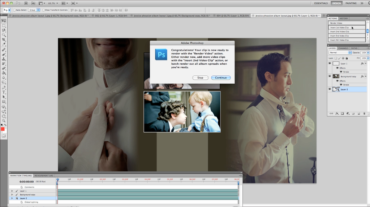Toggle lock transparent pixels

336,58
